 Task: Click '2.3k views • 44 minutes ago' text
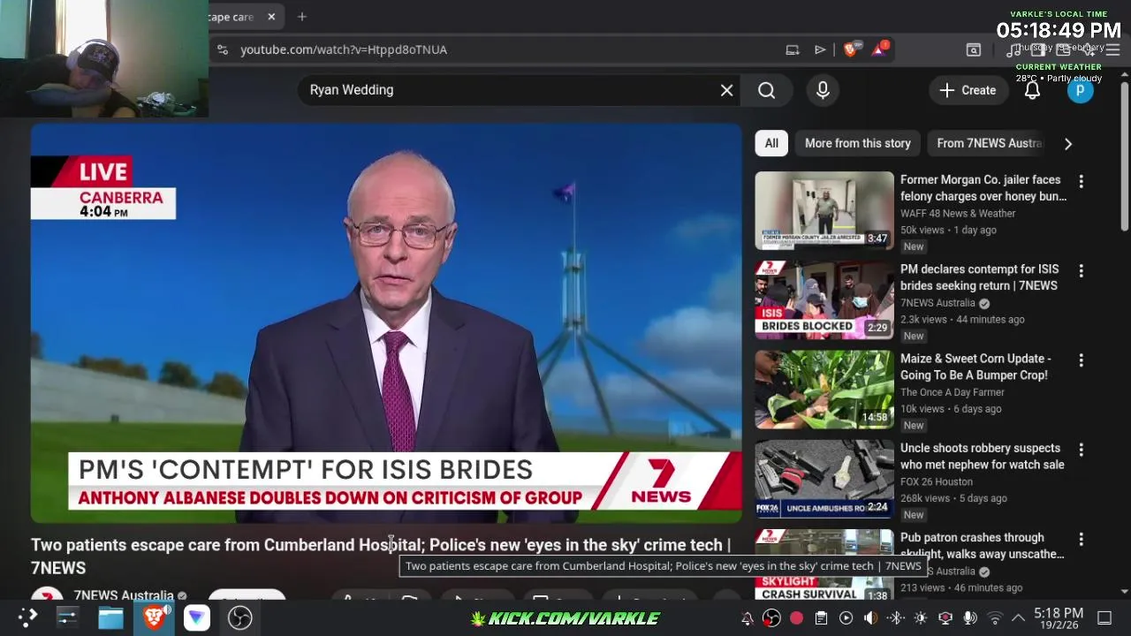tap(962, 319)
